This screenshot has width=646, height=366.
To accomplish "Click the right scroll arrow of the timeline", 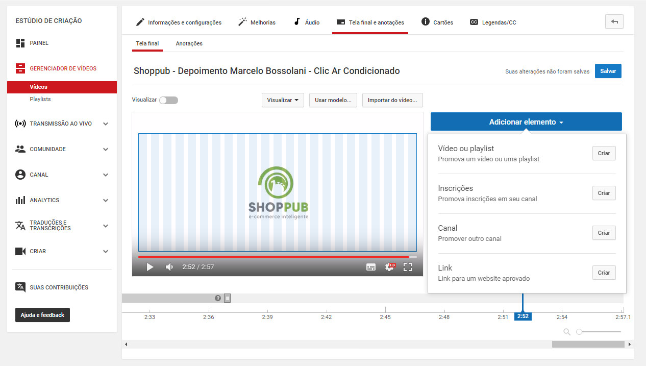I will click(x=630, y=344).
